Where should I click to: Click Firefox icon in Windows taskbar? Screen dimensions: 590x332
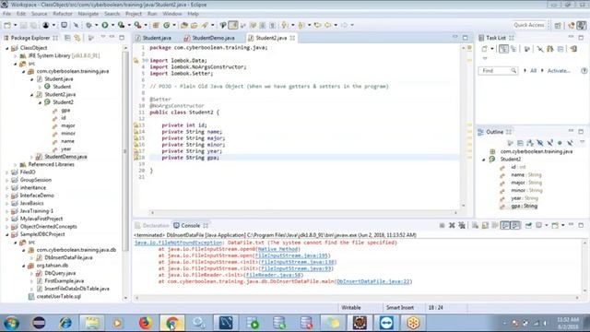click(146, 323)
